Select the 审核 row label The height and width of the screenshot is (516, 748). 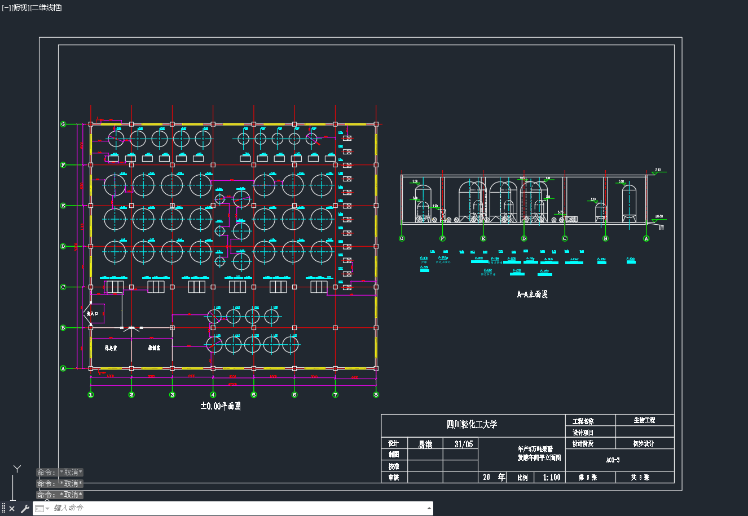pos(393,477)
